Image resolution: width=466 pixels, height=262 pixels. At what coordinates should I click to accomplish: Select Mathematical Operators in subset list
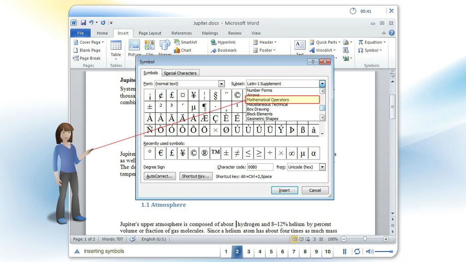(x=282, y=100)
